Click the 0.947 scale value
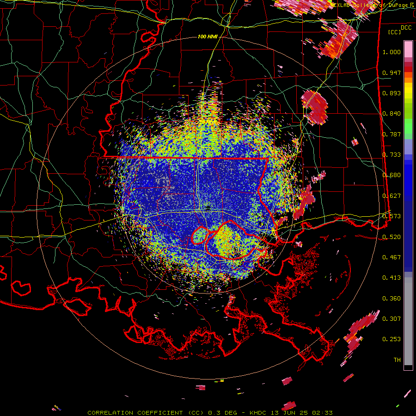The height and width of the screenshot is (416, 416). 392,73
